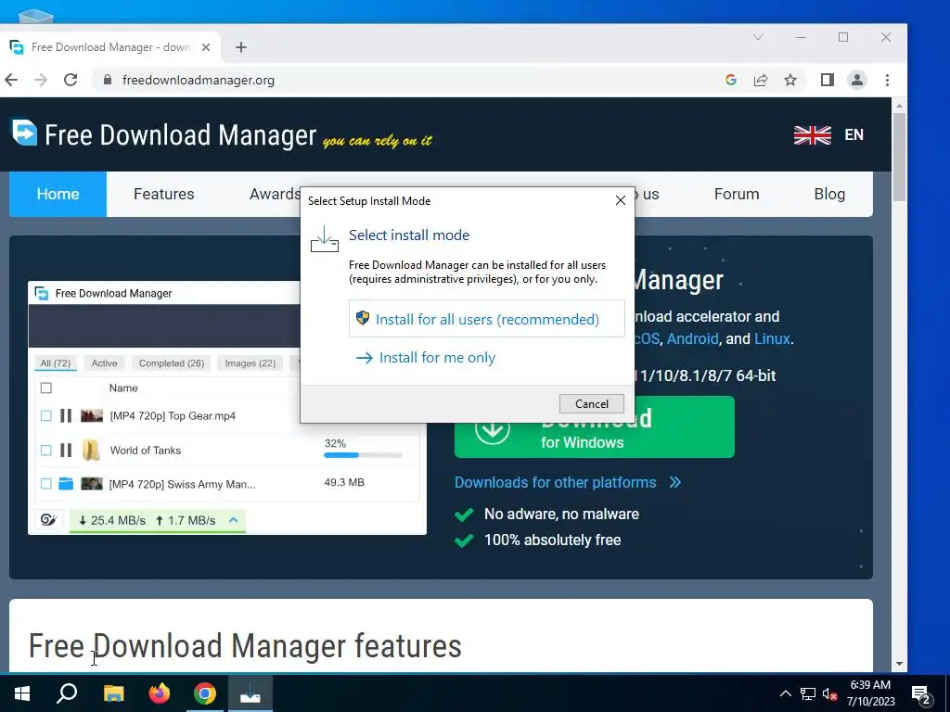Image resolution: width=950 pixels, height=712 pixels.
Task: Click the UK flag language icon
Action: click(x=813, y=135)
